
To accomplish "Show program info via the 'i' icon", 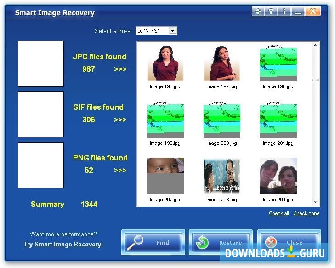I will coord(284,11).
